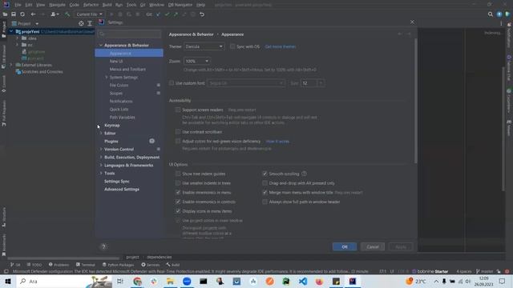Click the Smooth scrolling help icon
Viewport: 513px width, 288px height.
(x=304, y=174)
